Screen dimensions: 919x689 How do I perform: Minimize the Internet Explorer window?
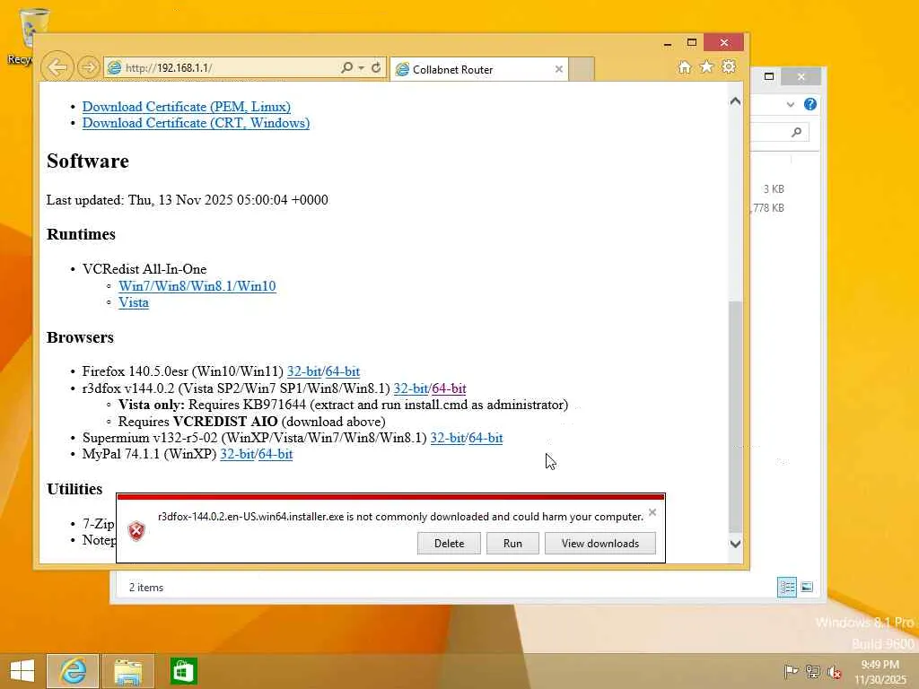(668, 43)
